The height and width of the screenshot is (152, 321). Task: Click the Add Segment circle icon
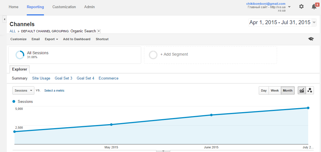click(153, 55)
